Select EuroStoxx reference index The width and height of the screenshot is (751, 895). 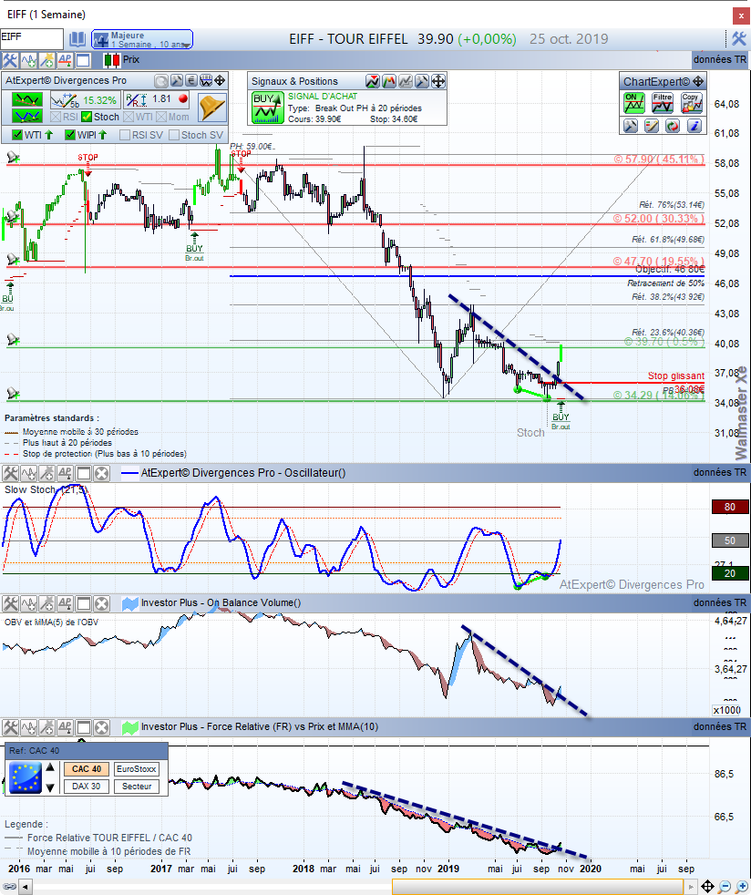(137, 769)
